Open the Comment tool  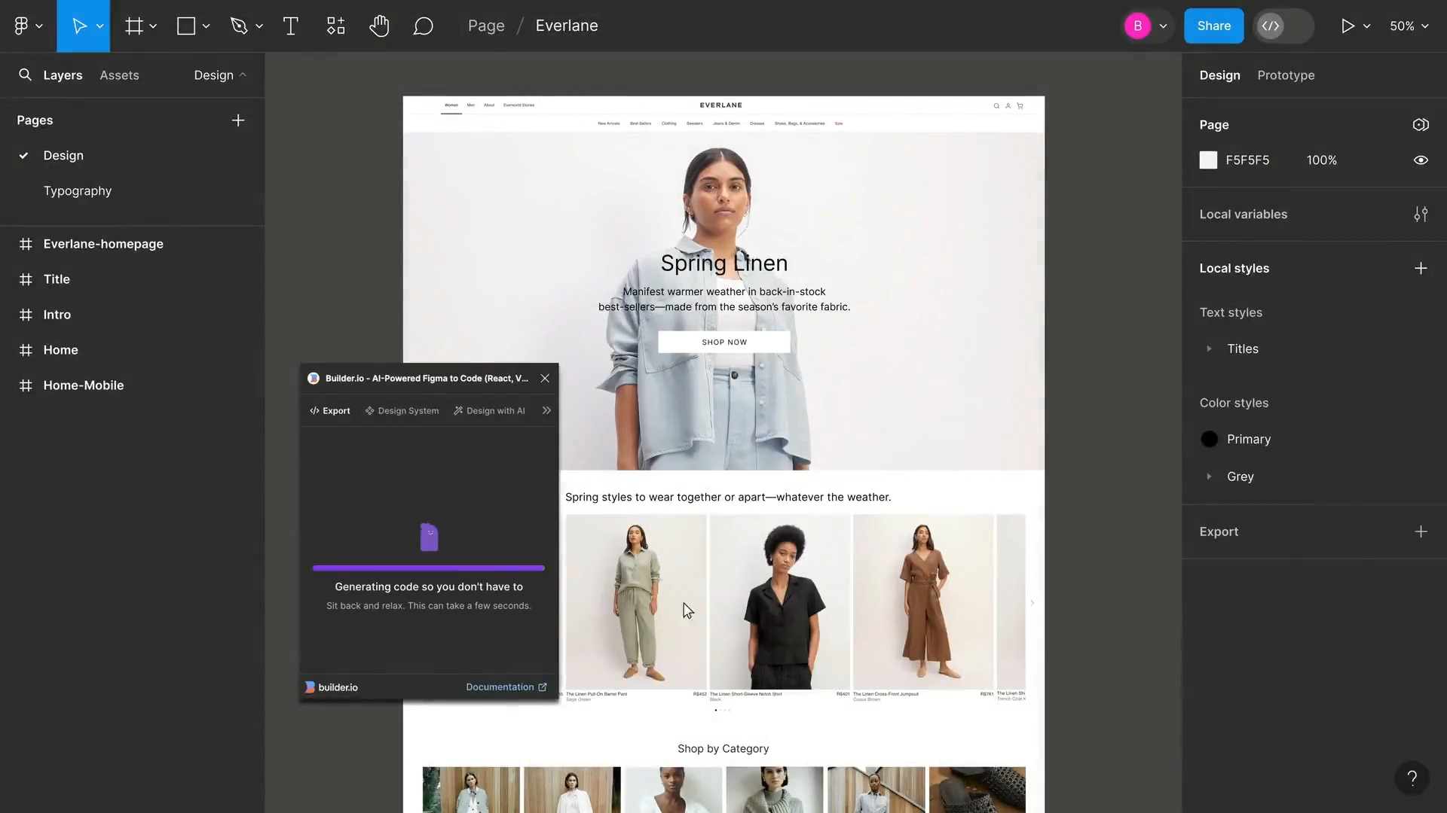(423, 26)
